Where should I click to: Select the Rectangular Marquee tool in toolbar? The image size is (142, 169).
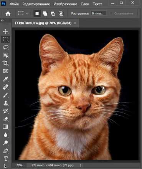pos(5,39)
